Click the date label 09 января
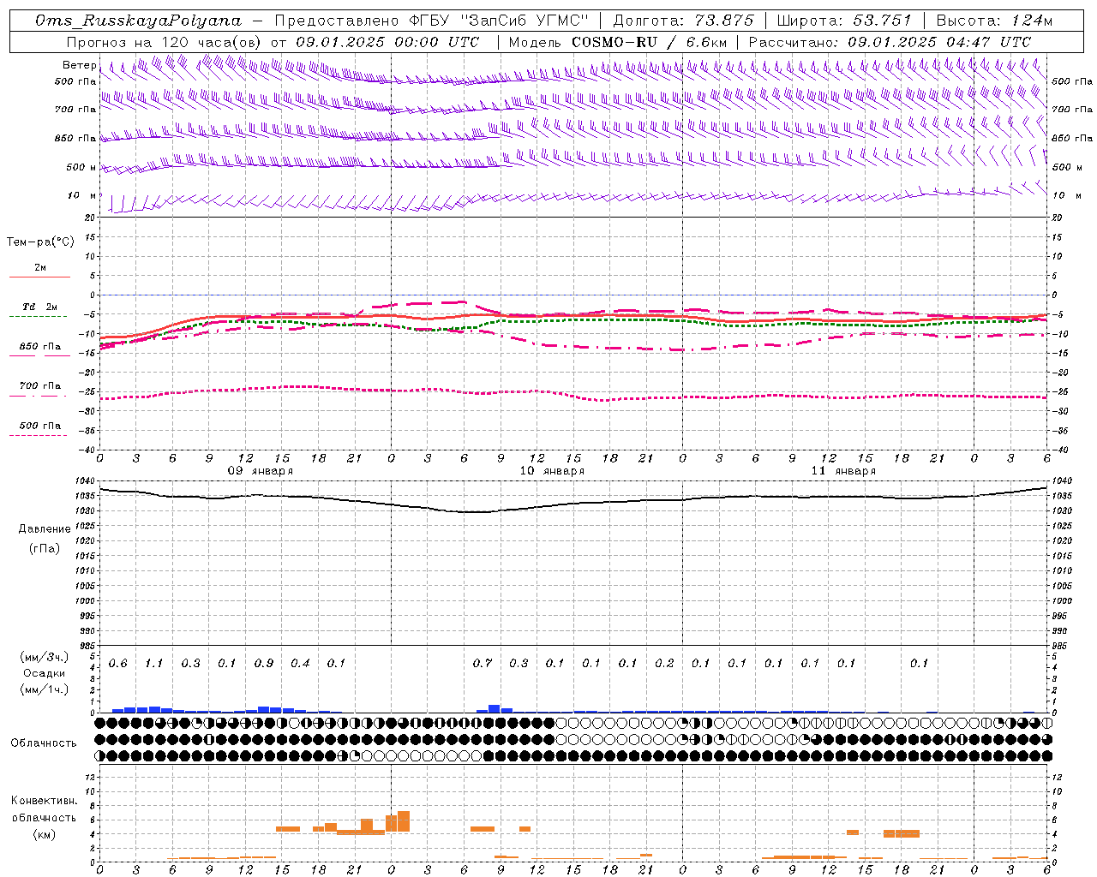 coord(261,471)
